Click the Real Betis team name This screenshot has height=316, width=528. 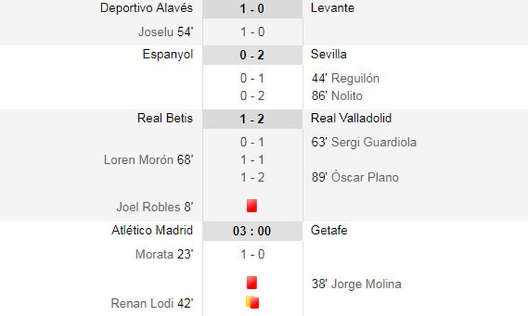click(164, 118)
